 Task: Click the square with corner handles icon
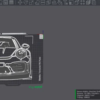pyautogui.click(x=82, y=2)
